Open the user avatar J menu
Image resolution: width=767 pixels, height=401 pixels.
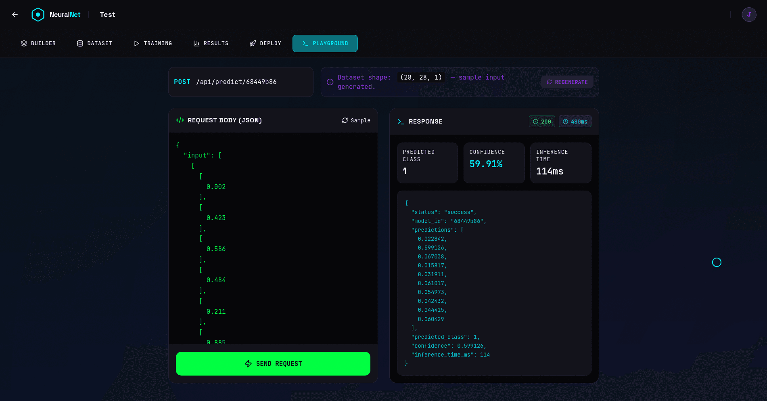point(749,15)
